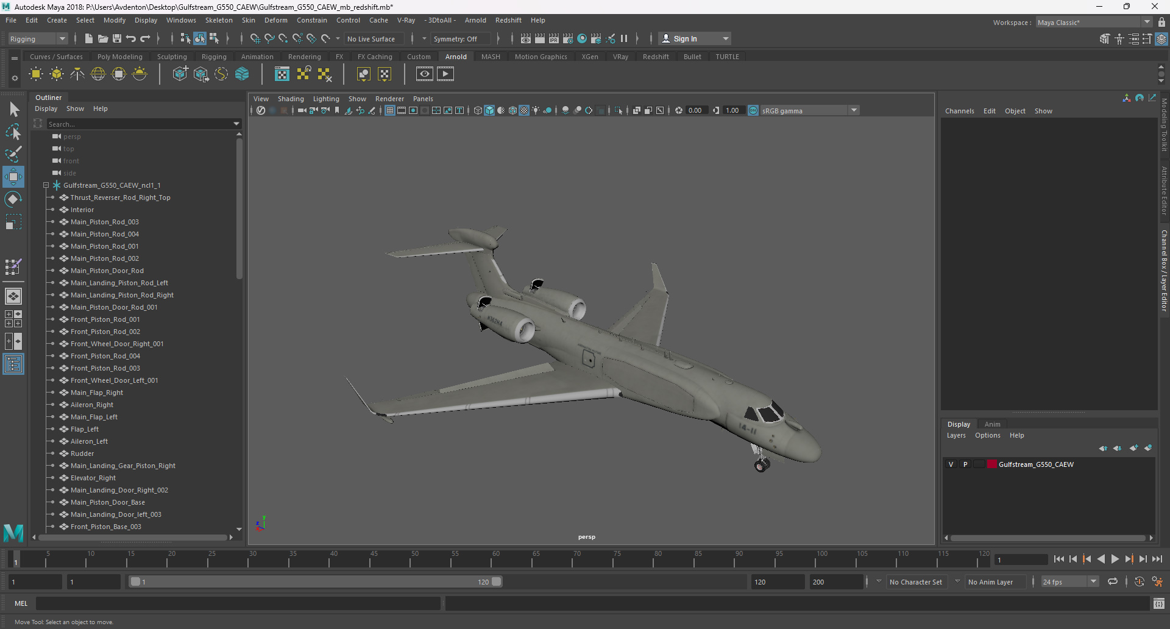
Task: Toggle loop playback mode button
Action: click(1113, 582)
